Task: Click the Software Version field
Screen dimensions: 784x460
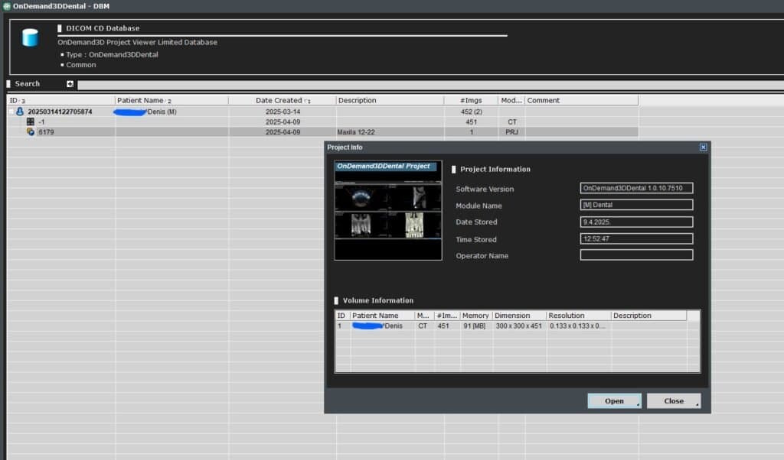Action: 636,188
